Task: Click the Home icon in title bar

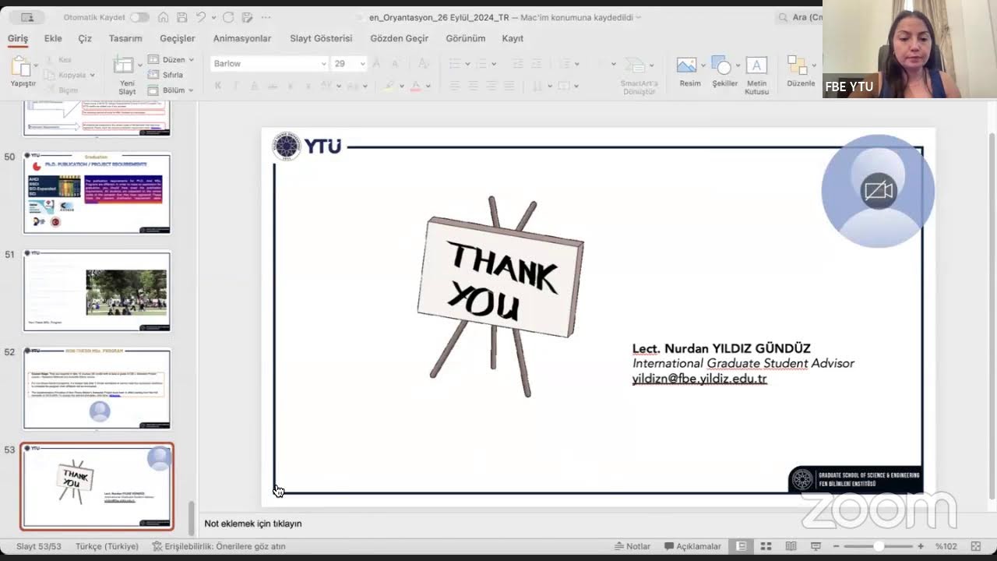Action: [163, 17]
